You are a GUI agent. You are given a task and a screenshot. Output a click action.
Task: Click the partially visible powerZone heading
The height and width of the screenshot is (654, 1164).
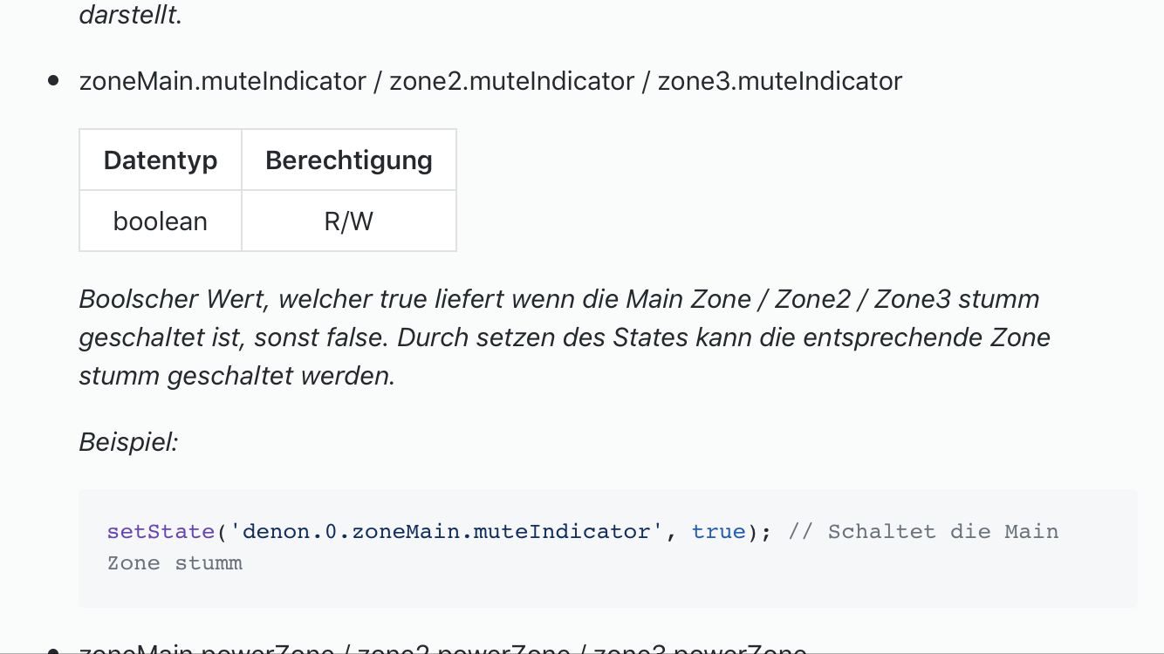pos(442,650)
